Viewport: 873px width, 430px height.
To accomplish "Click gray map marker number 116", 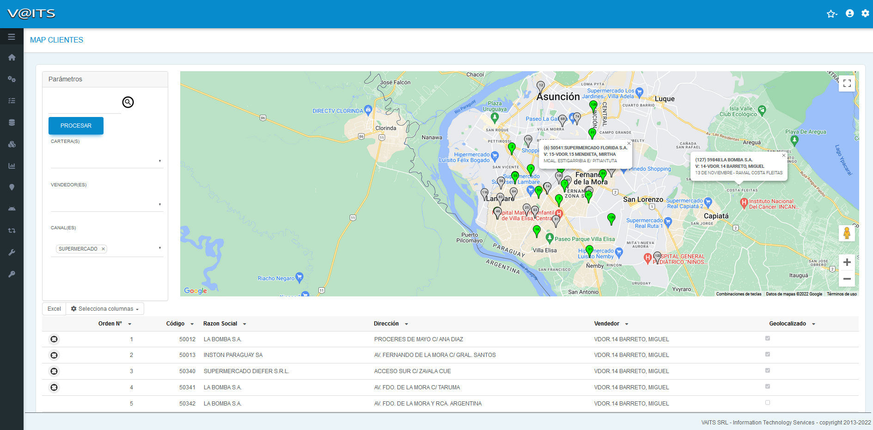I will click(484, 194).
